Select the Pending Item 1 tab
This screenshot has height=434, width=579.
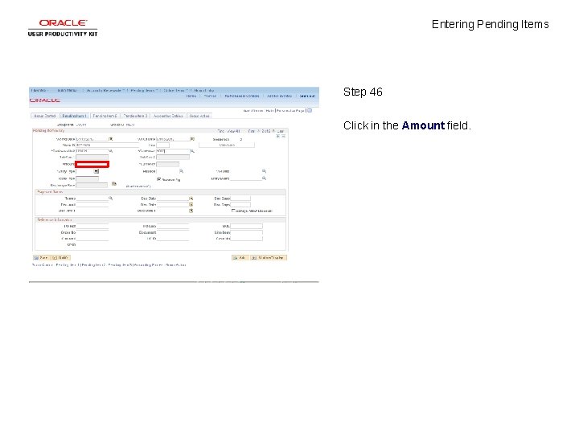[x=74, y=116]
